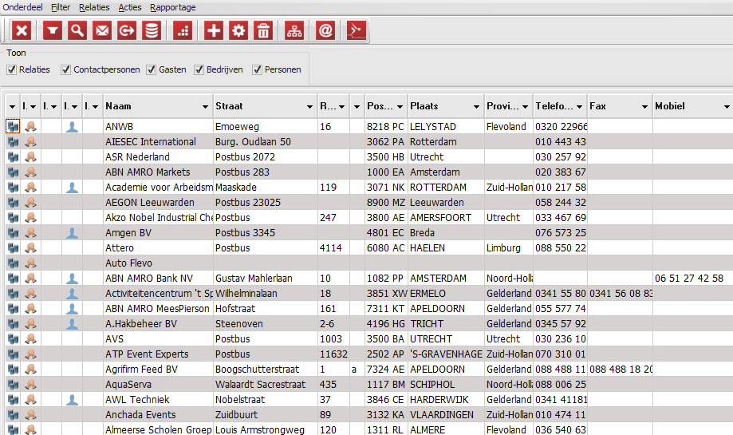Open the R... column dropdown arrow
Screen dimensions: 733x435
click(341, 107)
